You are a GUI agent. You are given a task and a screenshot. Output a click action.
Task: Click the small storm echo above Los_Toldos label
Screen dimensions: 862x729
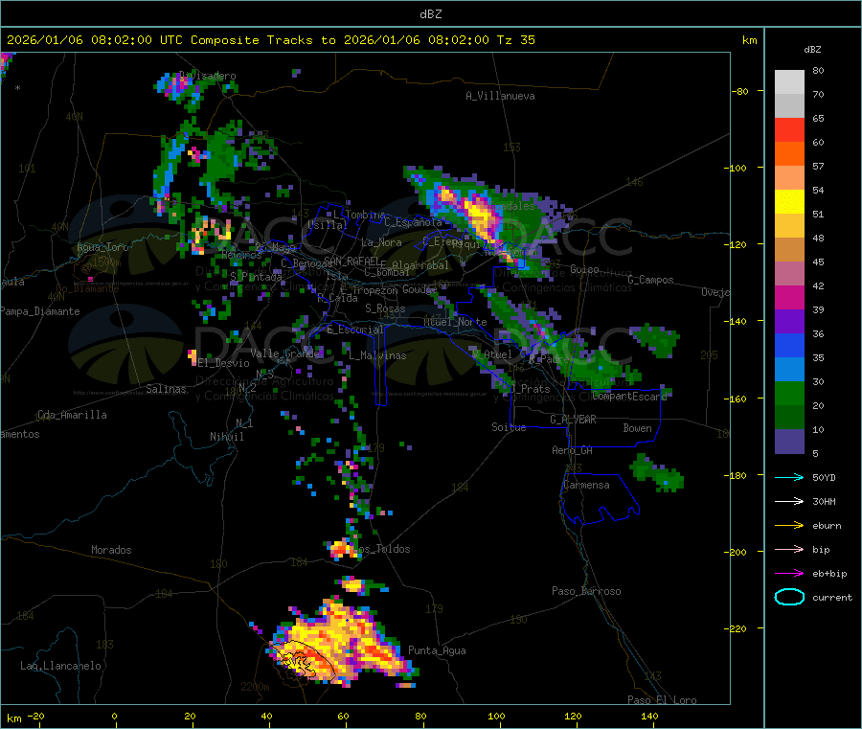pyautogui.click(x=342, y=549)
